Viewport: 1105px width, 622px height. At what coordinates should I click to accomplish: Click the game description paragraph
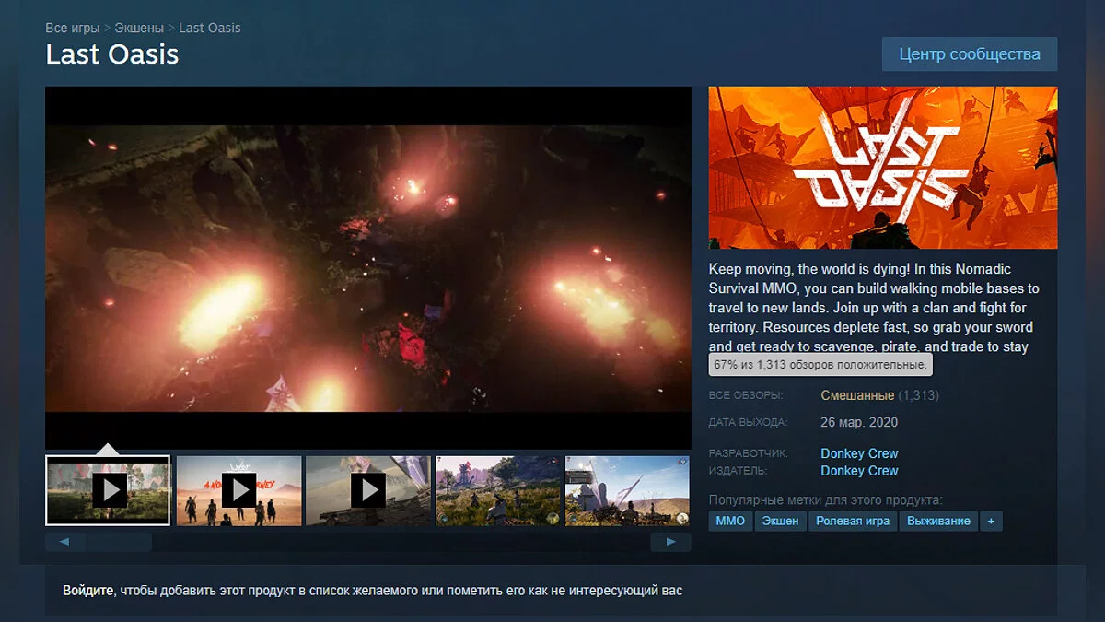tap(874, 309)
